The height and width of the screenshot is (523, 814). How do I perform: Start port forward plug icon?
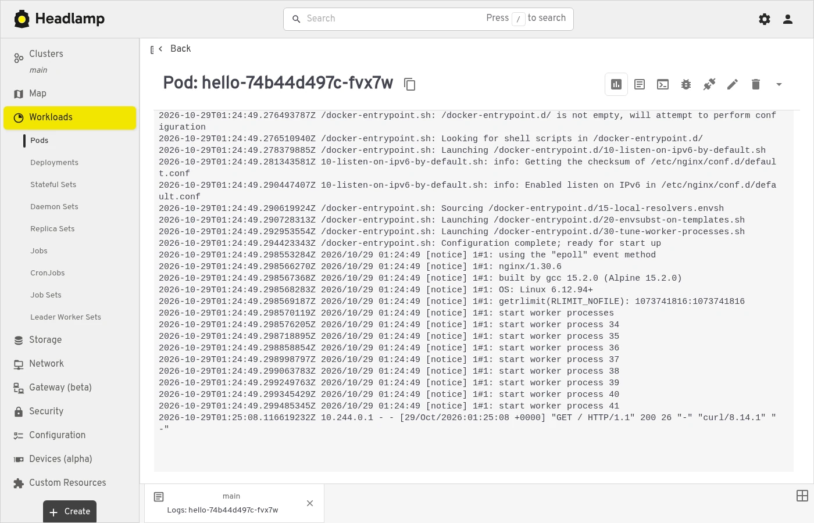click(x=709, y=84)
